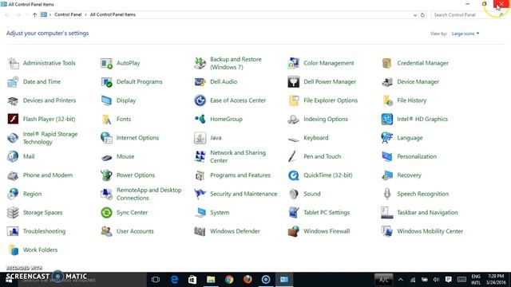Click the HomeGroup icon
The height and width of the screenshot is (287, 511).
coord(200,119)
